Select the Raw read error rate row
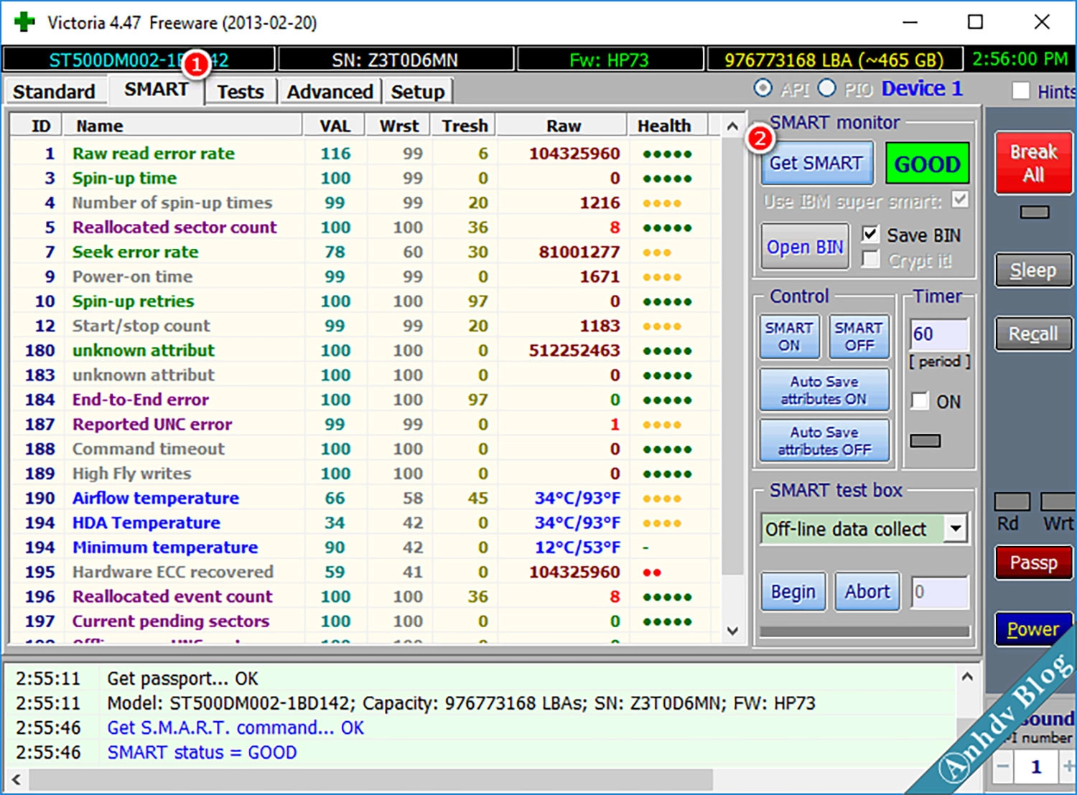The width and height of the screenshot is (1077, 795). [x=366, y=154]
